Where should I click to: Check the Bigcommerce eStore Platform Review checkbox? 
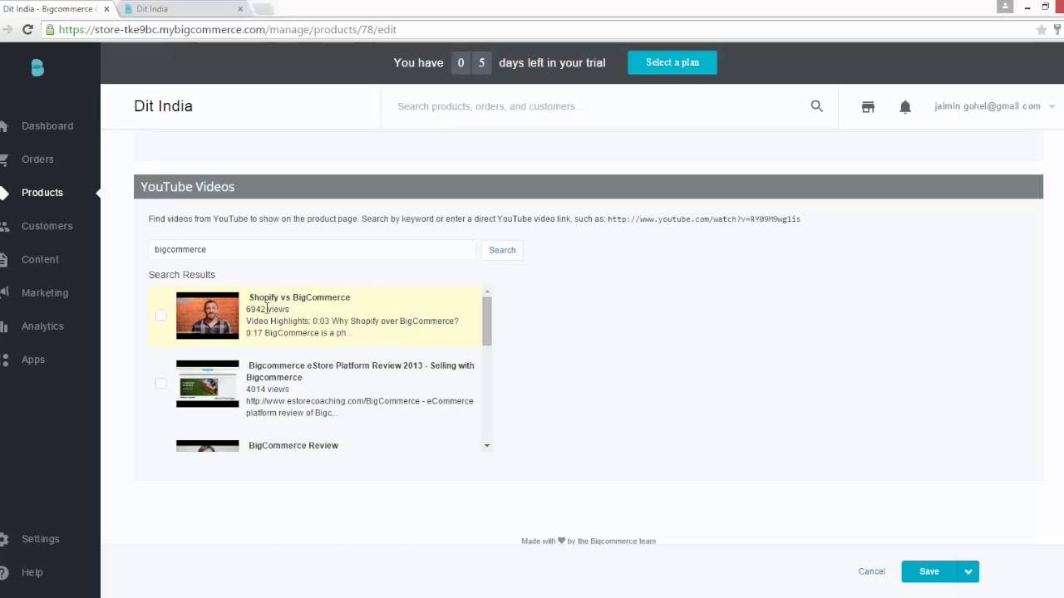pyautogui.click(x=160, y=384)
